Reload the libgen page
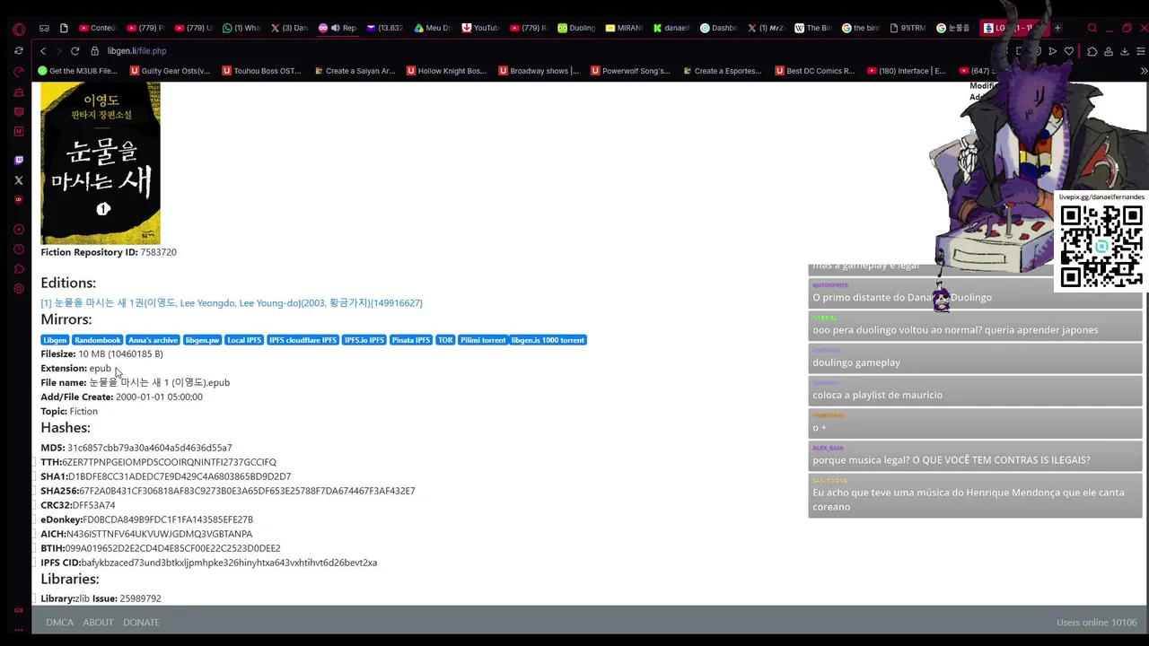 tap(75, 51)
